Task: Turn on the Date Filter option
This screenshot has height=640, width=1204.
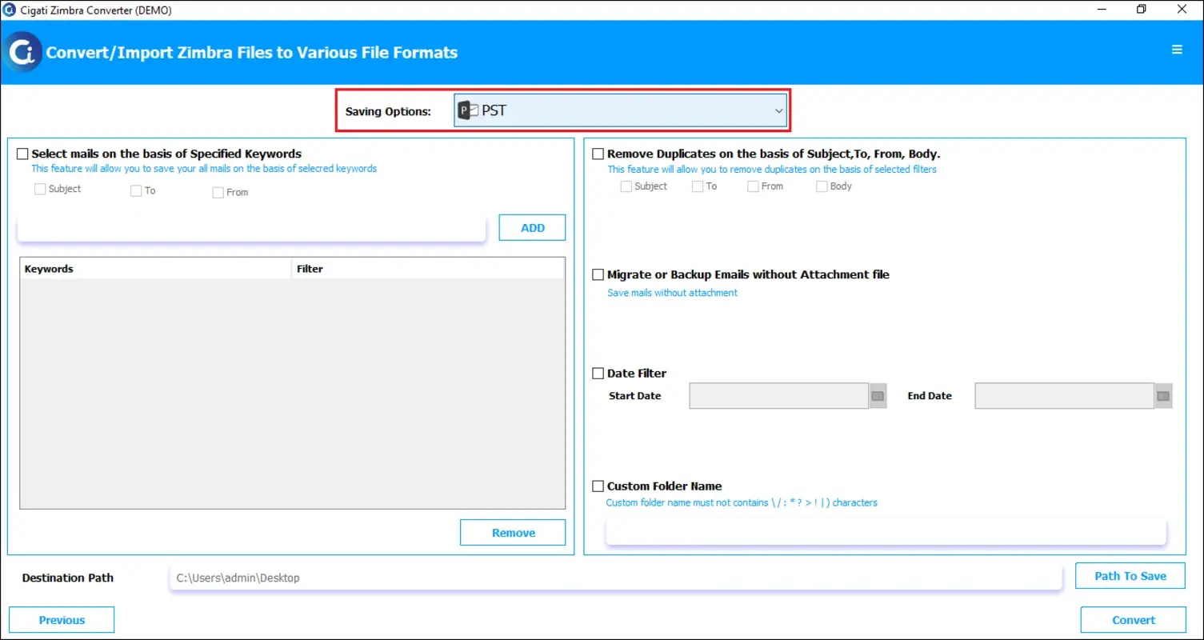Action: [x=598, y=373]
